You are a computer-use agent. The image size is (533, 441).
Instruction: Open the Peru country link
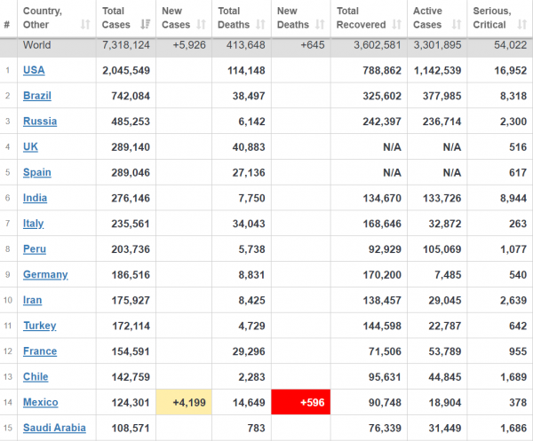pos(35,248)
